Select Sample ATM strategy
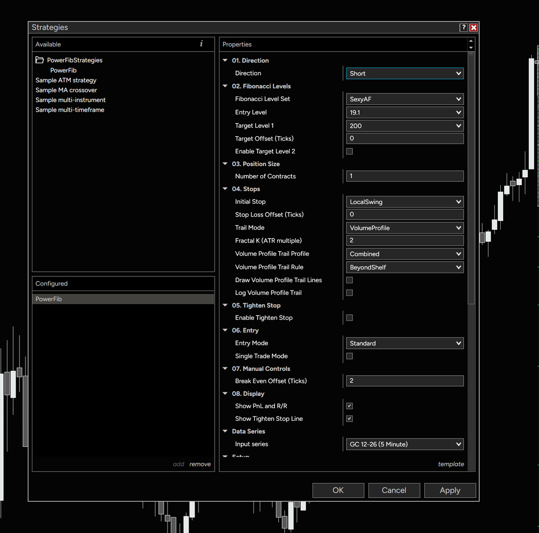This screenshot has height=533, width=539. point(66,80)
